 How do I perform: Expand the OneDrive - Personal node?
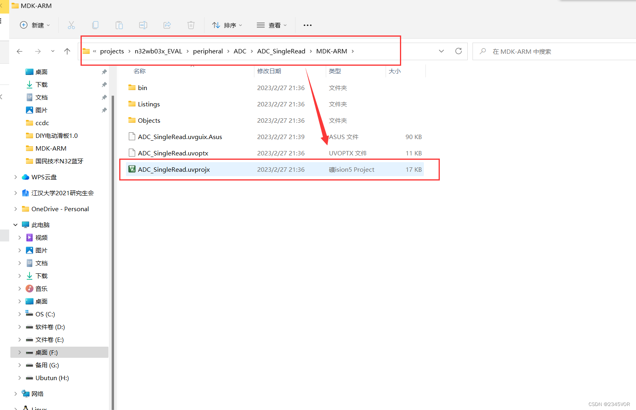click(16, 209)
